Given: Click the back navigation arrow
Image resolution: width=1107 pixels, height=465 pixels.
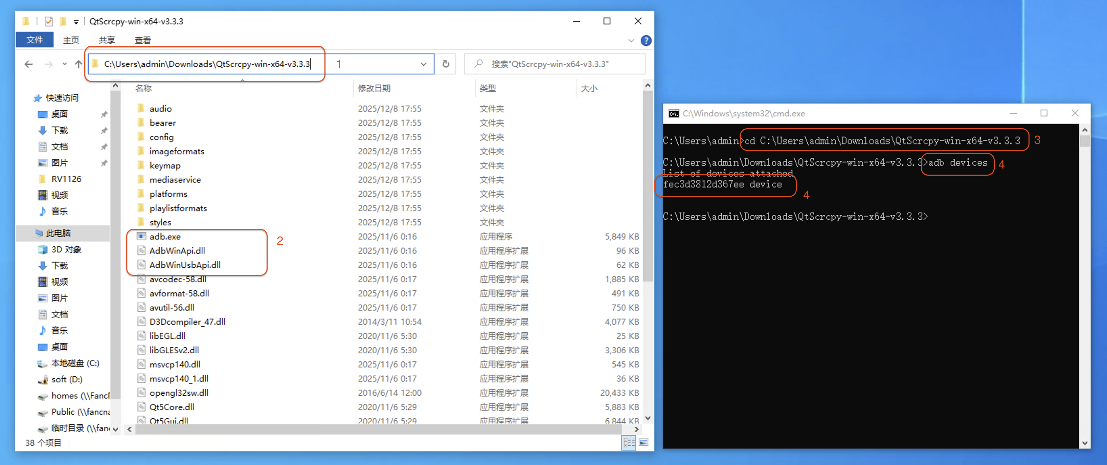Looking at the screenshot, I should click(29, 64).
